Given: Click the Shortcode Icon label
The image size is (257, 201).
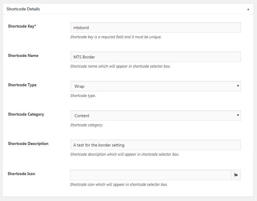Looking at the screenshot, I should (x=21, y=174).
